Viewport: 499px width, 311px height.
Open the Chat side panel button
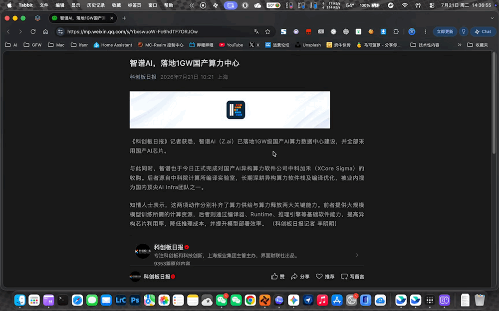click(x=483, y=31)
